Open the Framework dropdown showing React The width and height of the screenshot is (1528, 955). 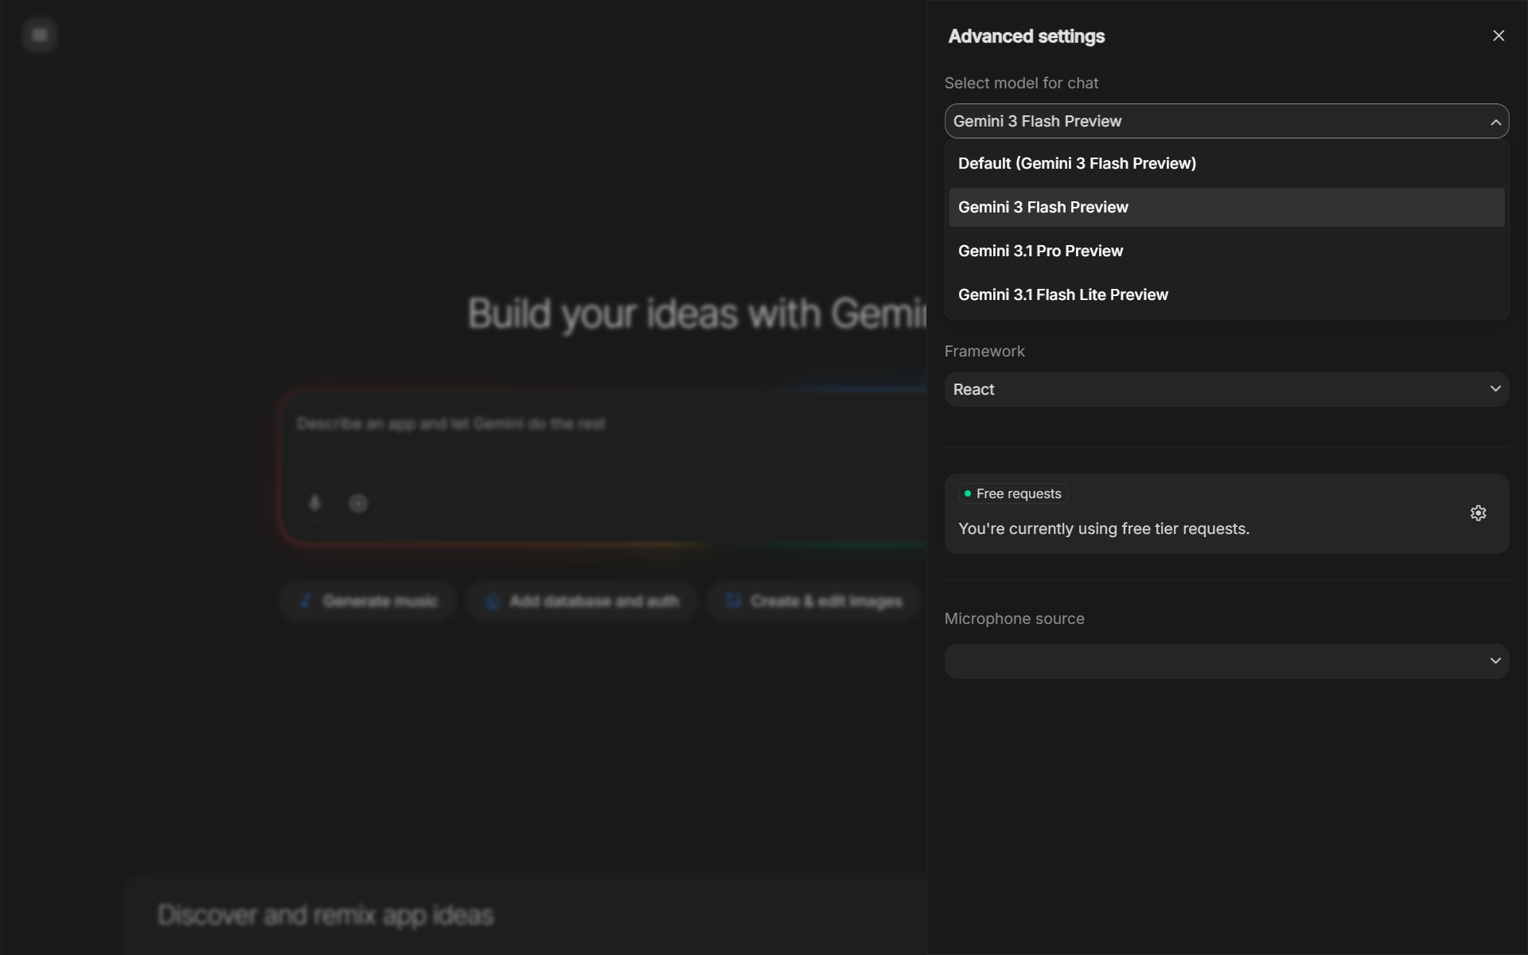click(1226, 389)
